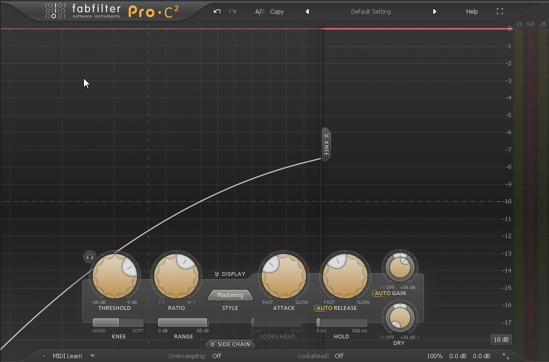Expand the SIDE CHAIN section
The image size is (549, 362).
pos(230,344)
